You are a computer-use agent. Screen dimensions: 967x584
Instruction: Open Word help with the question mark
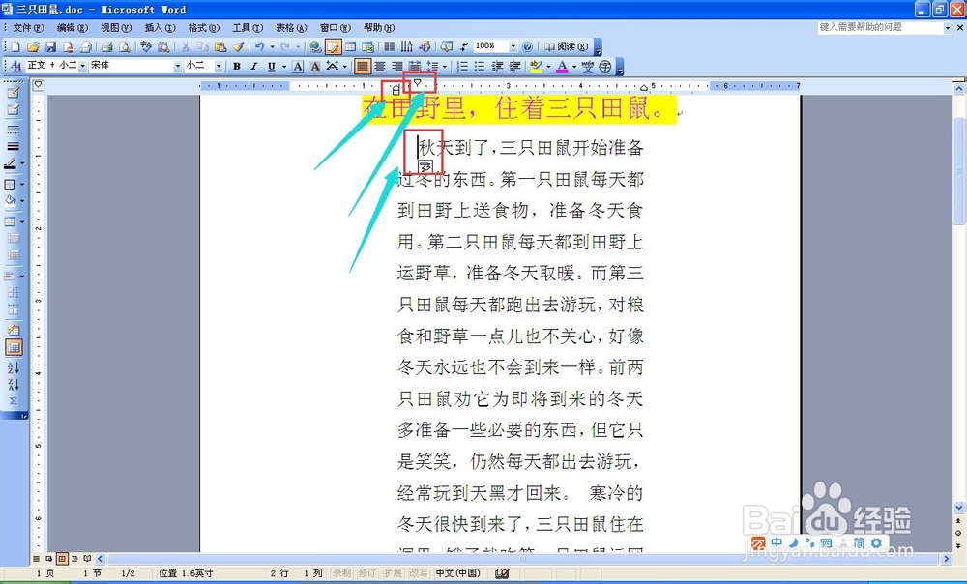click(527, 46)
